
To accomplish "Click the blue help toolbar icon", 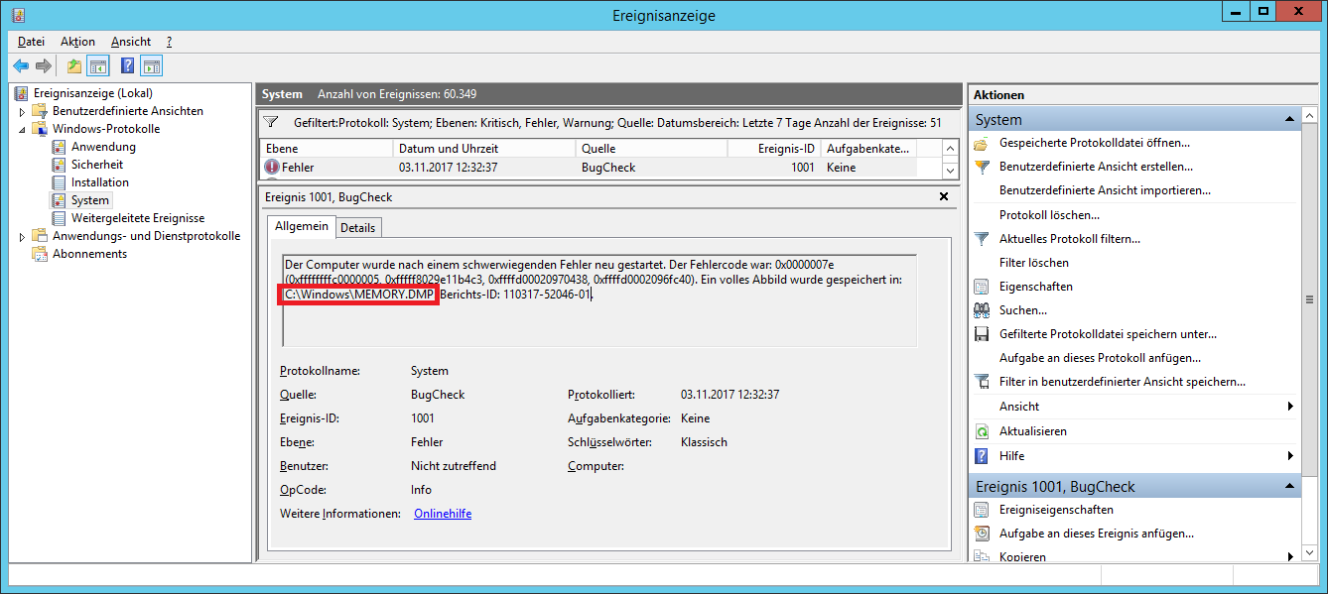I will [127, 66].
